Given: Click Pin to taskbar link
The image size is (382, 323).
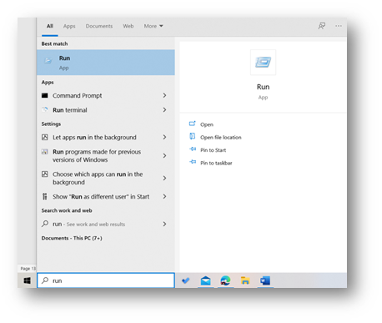Looking at the screenshot, I should click(216, 163).
